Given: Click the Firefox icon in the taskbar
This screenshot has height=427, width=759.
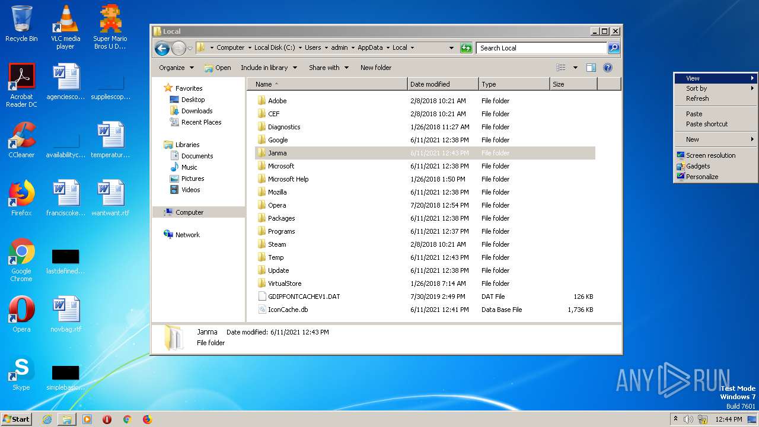Looking at the screenshot, I should point(147,419).
